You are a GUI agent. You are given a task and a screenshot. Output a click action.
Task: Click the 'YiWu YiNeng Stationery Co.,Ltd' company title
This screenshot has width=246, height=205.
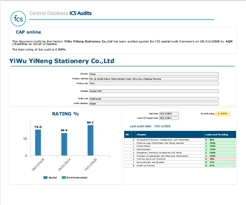(61, 61)
